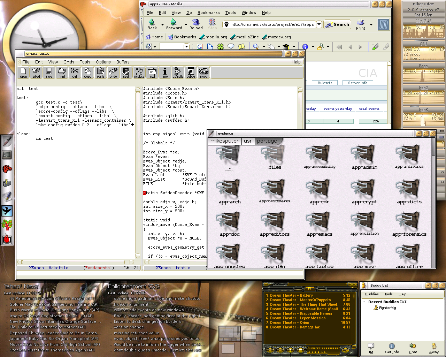The image size is (446, 357).
Task: Click the Dired icon in XEmacs toolbar
Action: tap(36, 73)
